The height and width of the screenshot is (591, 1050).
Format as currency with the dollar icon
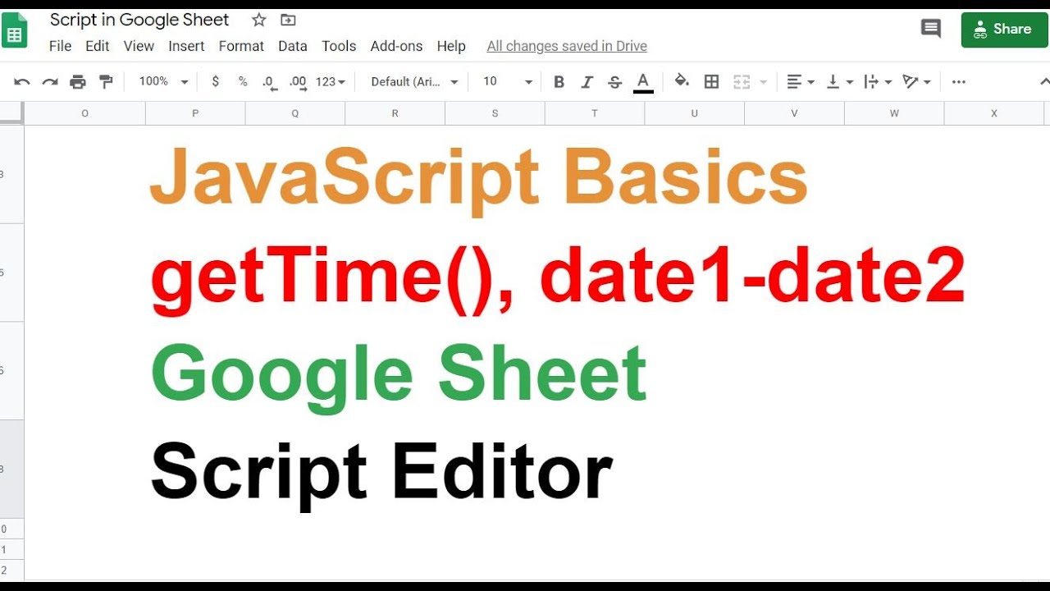tap(215, 81)
